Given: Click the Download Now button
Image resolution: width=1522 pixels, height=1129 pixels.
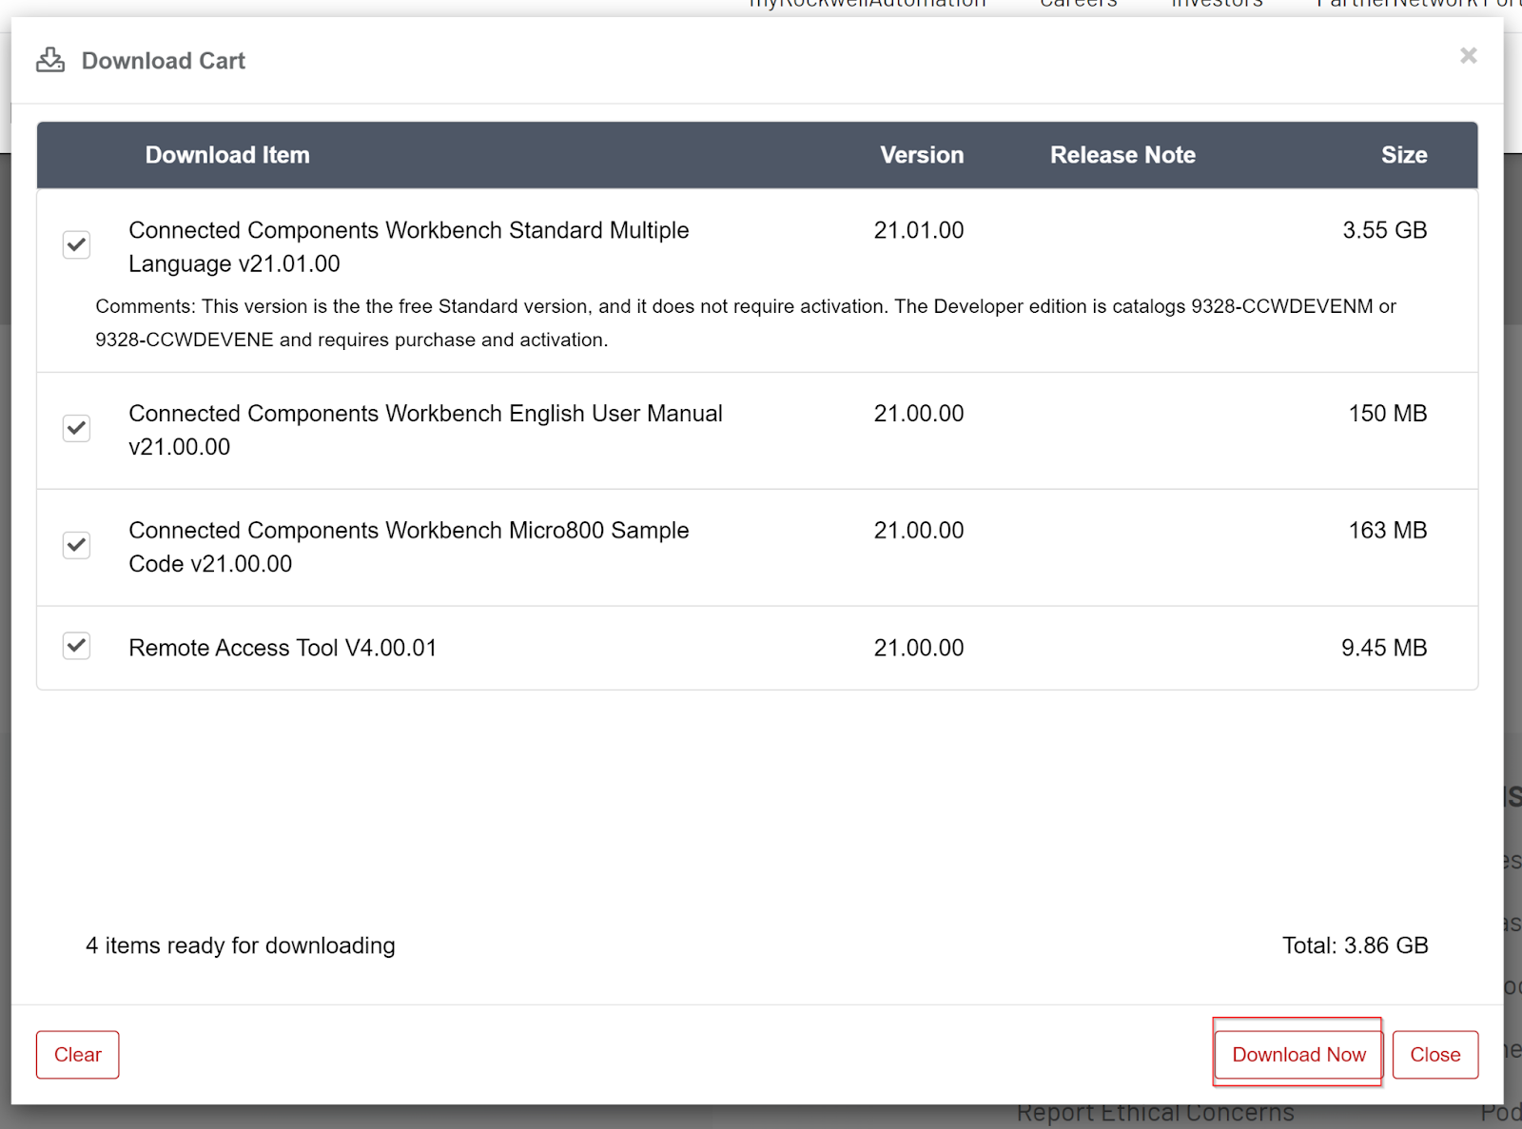Looking at the screenshot, I should tap(1298, 1054).
